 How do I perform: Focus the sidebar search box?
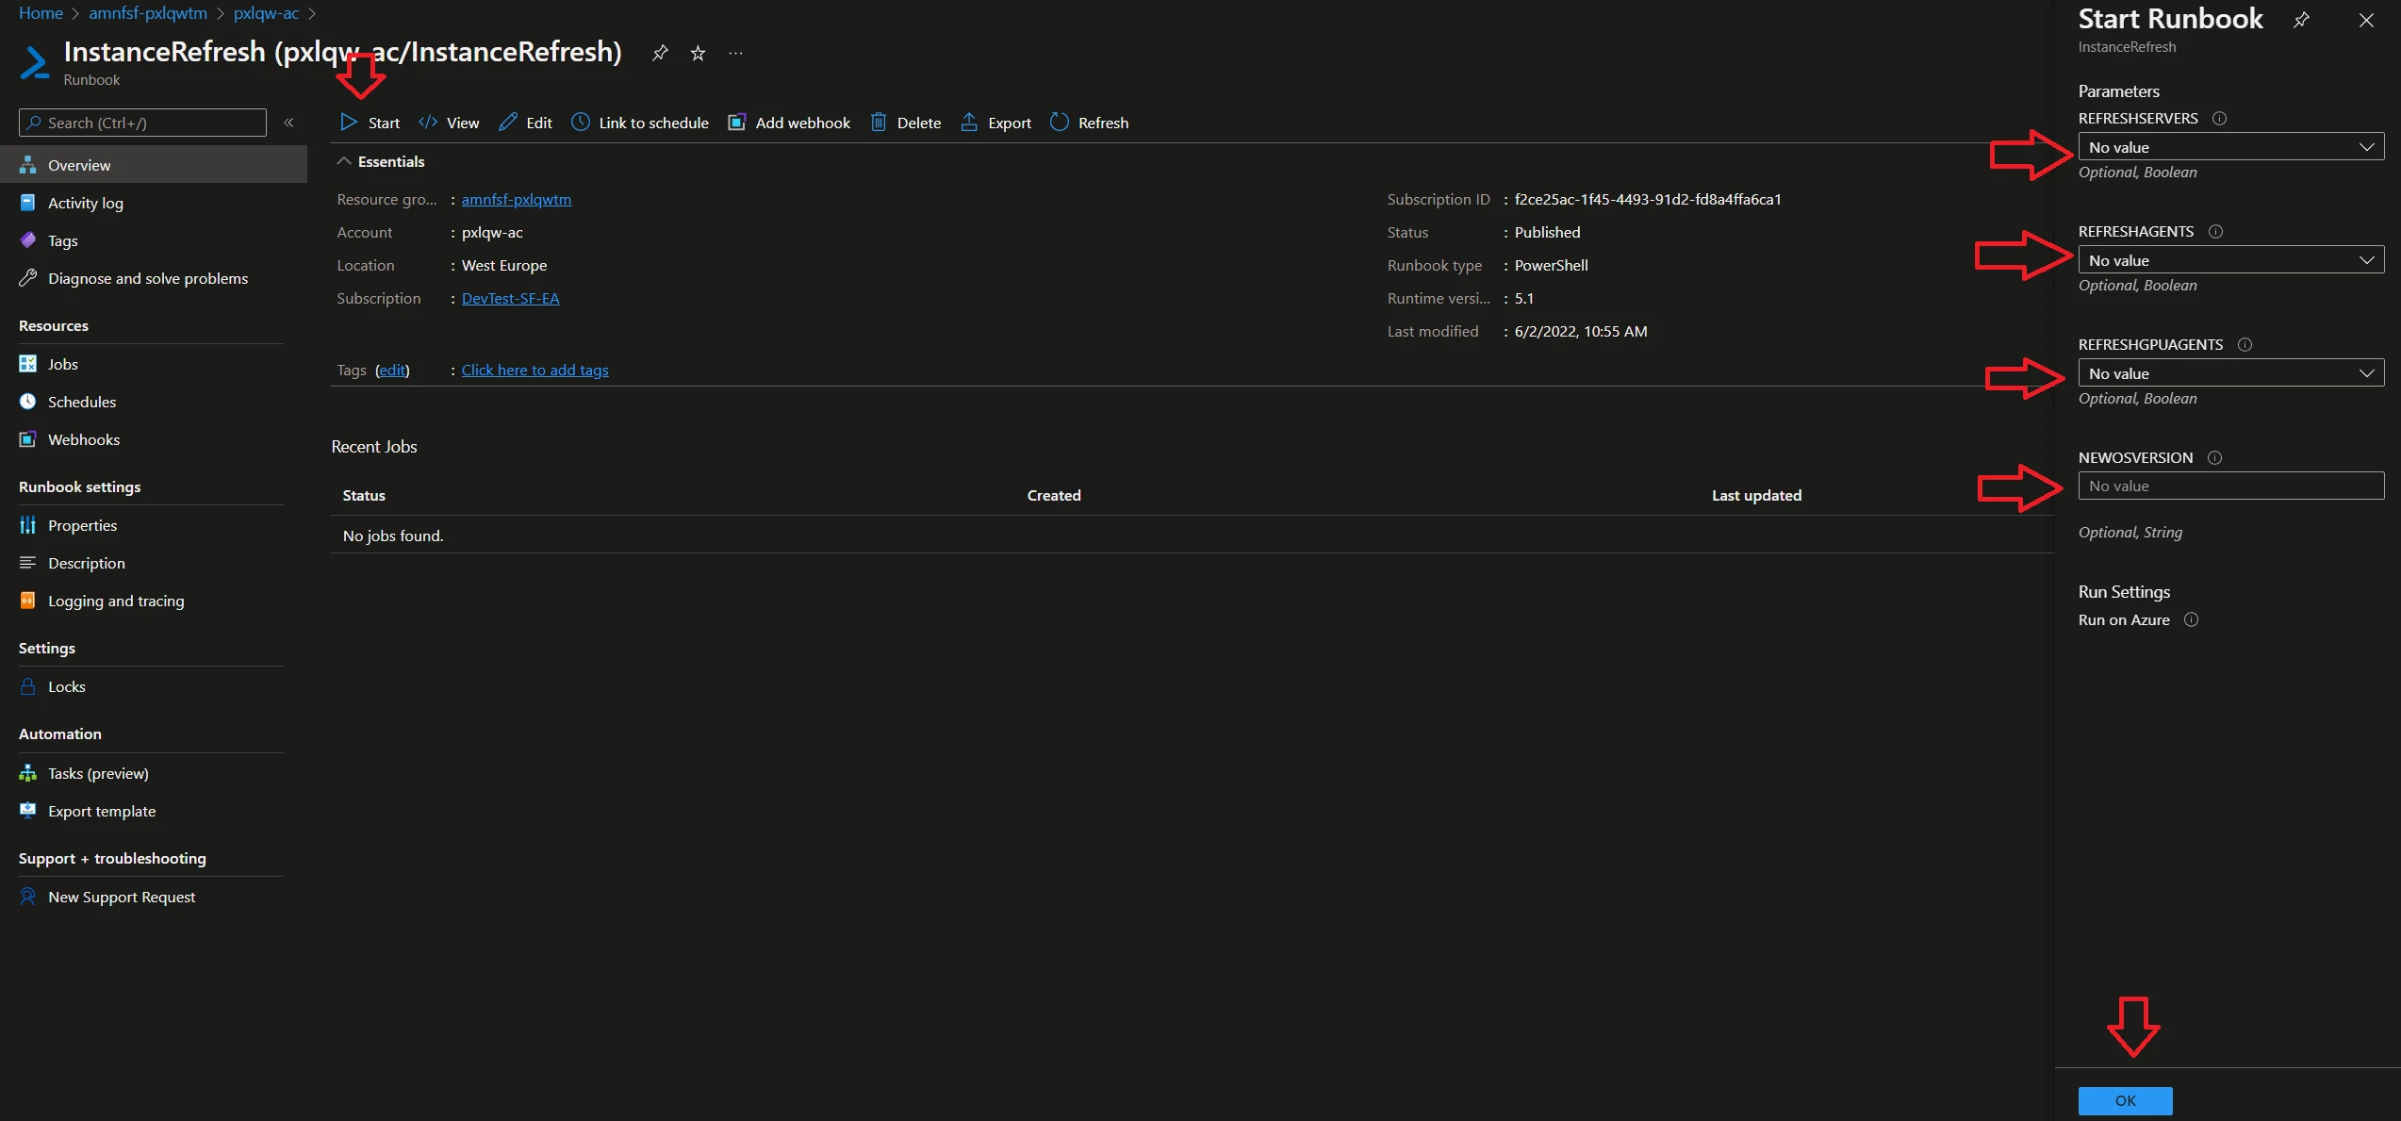(x=142, y=123)
